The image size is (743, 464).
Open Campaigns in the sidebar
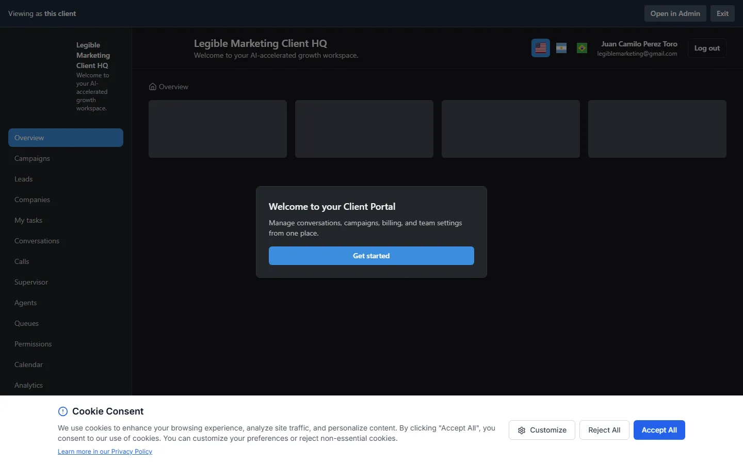pos(66,158)
